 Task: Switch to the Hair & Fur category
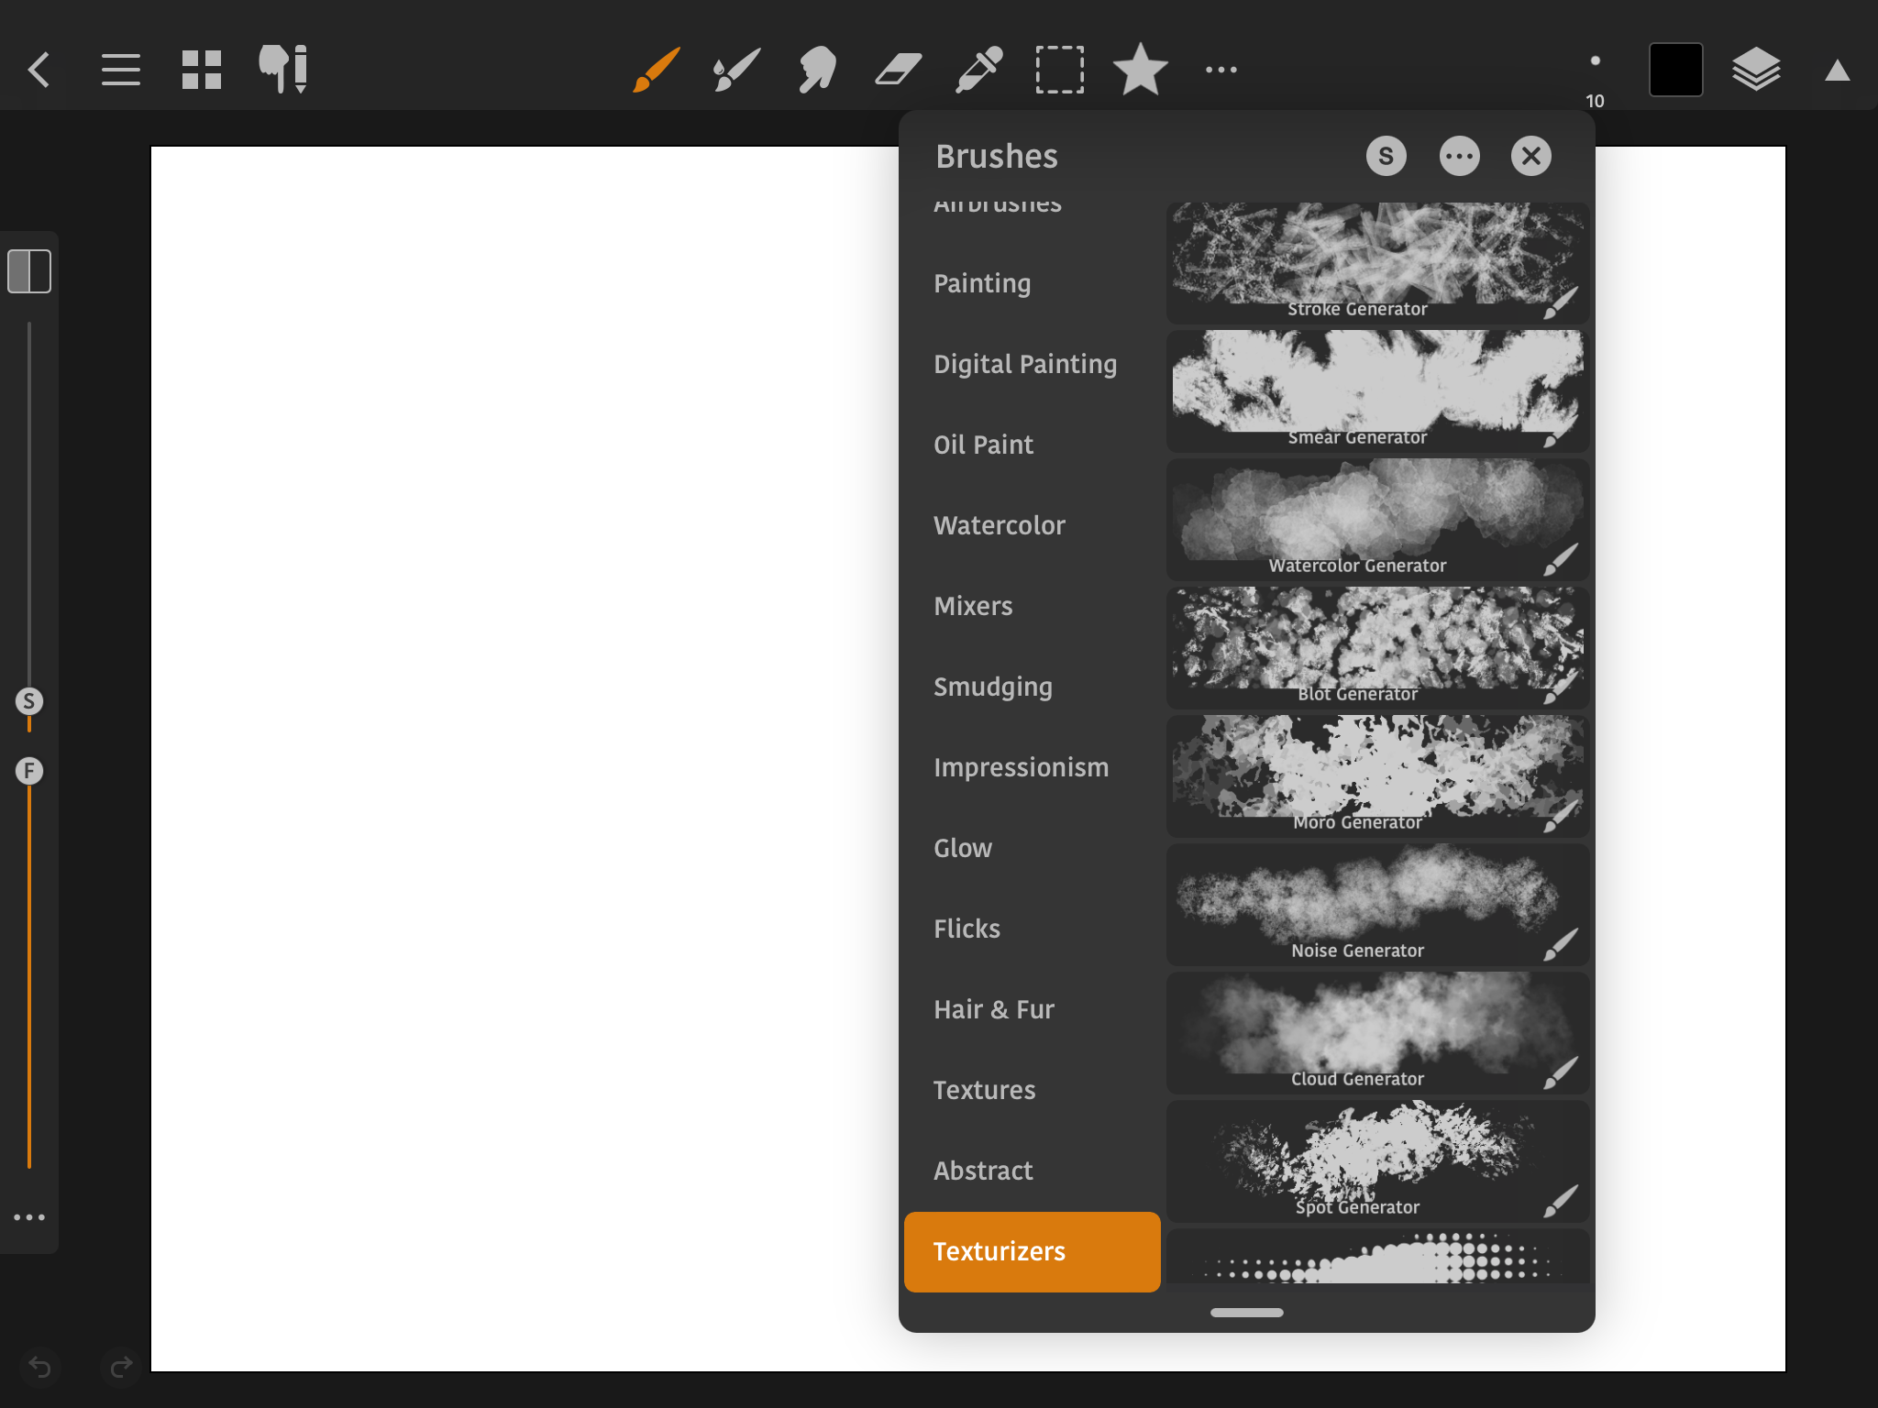(x=993, y=1009)
